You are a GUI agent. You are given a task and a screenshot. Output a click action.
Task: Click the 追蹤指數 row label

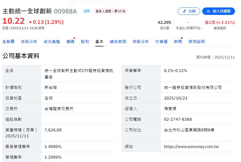point(14,119)
